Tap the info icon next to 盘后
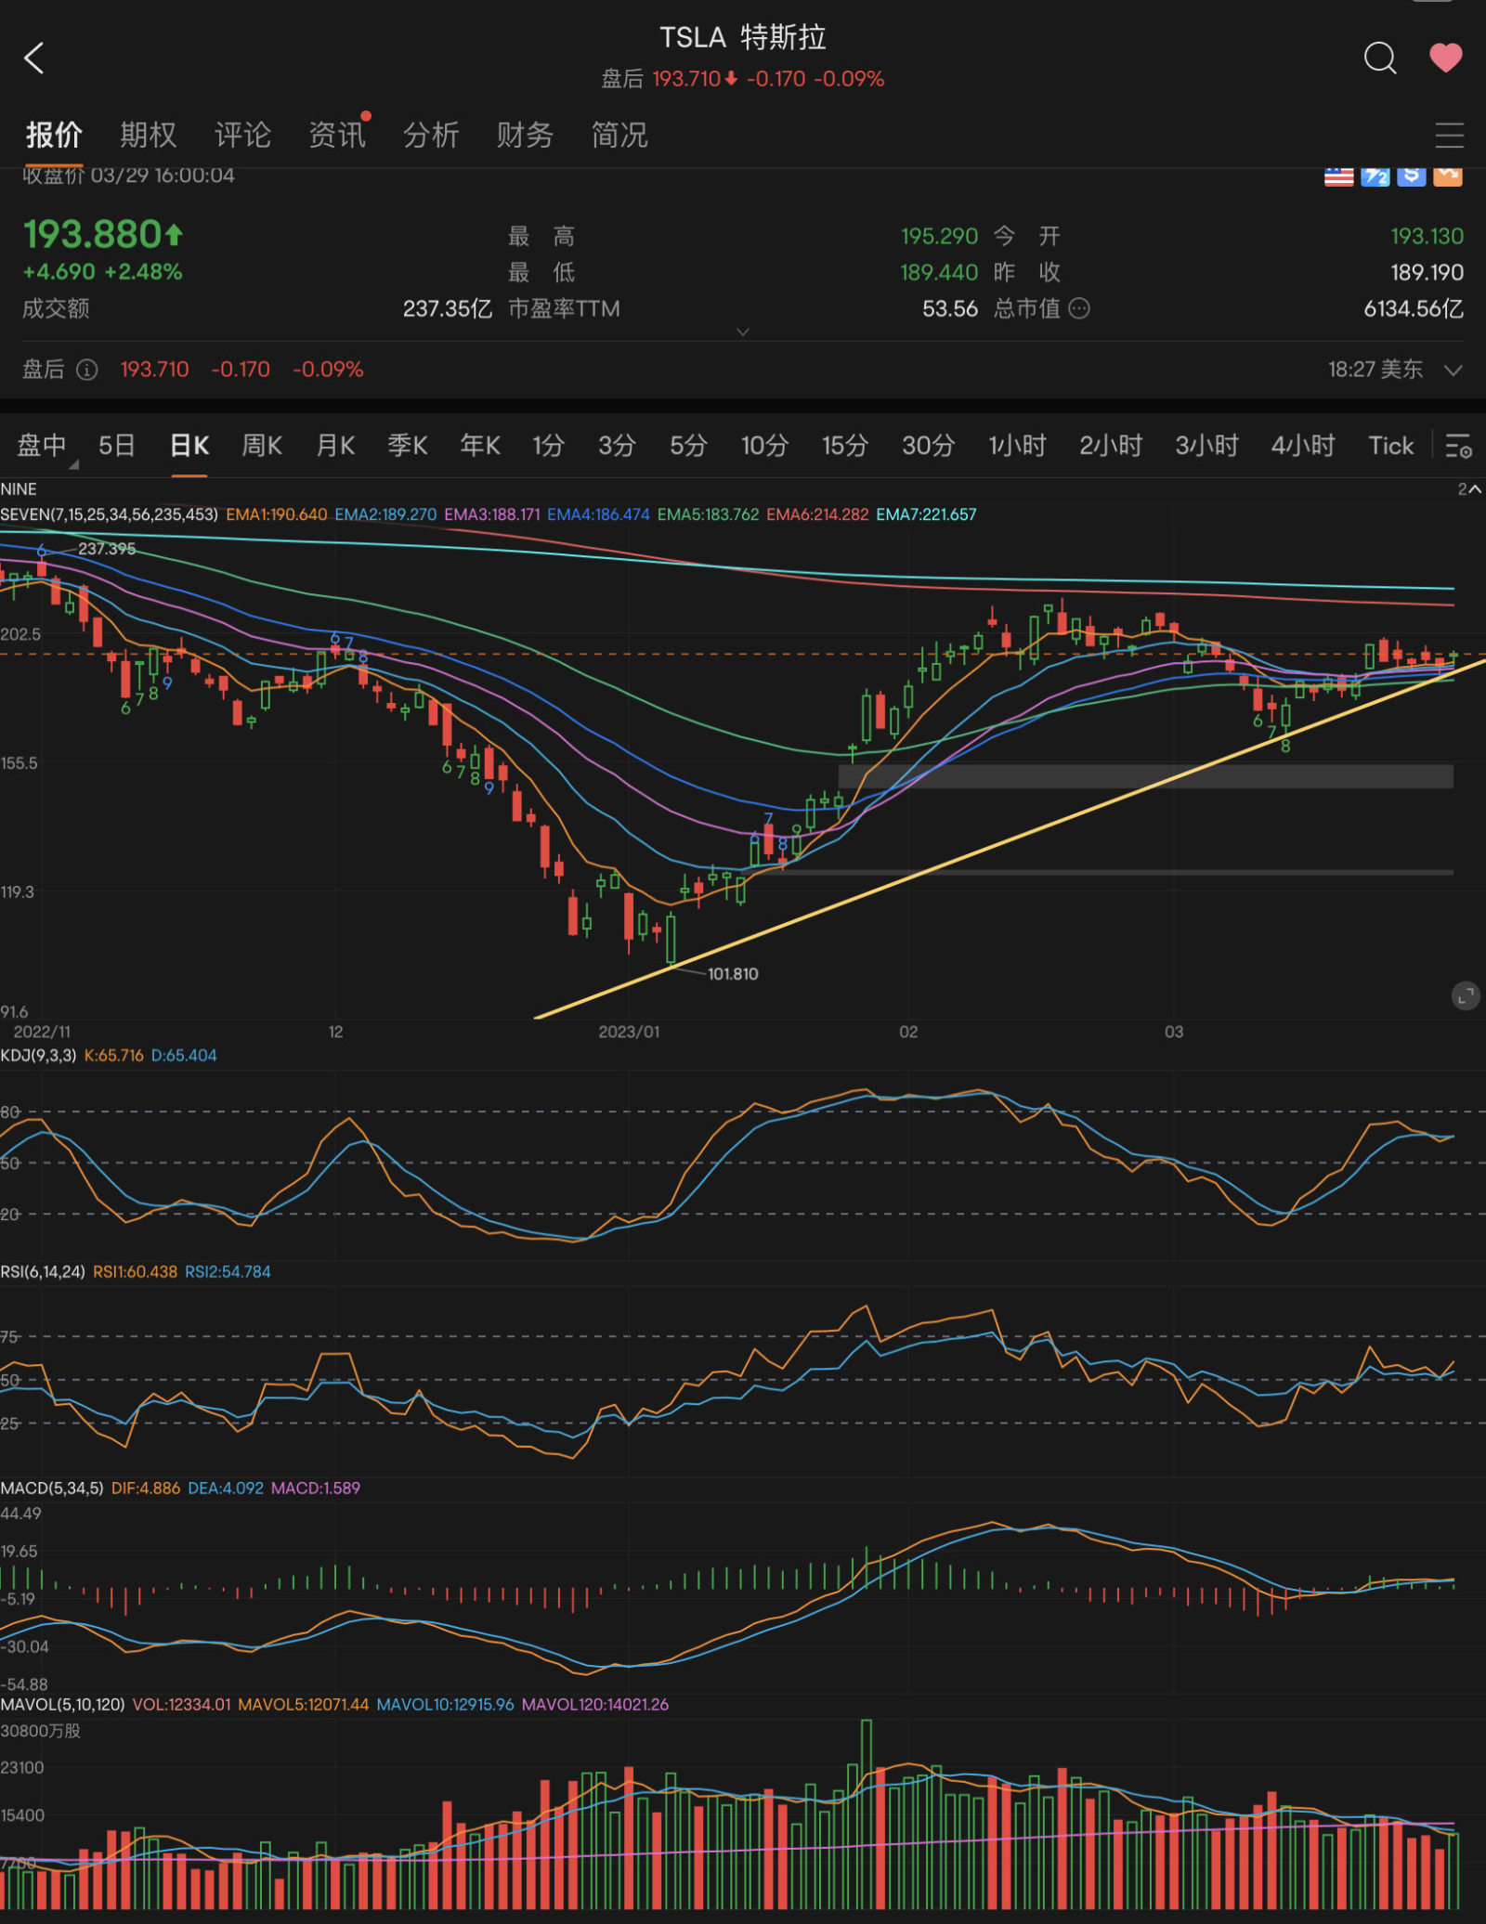 click(86, 370)
